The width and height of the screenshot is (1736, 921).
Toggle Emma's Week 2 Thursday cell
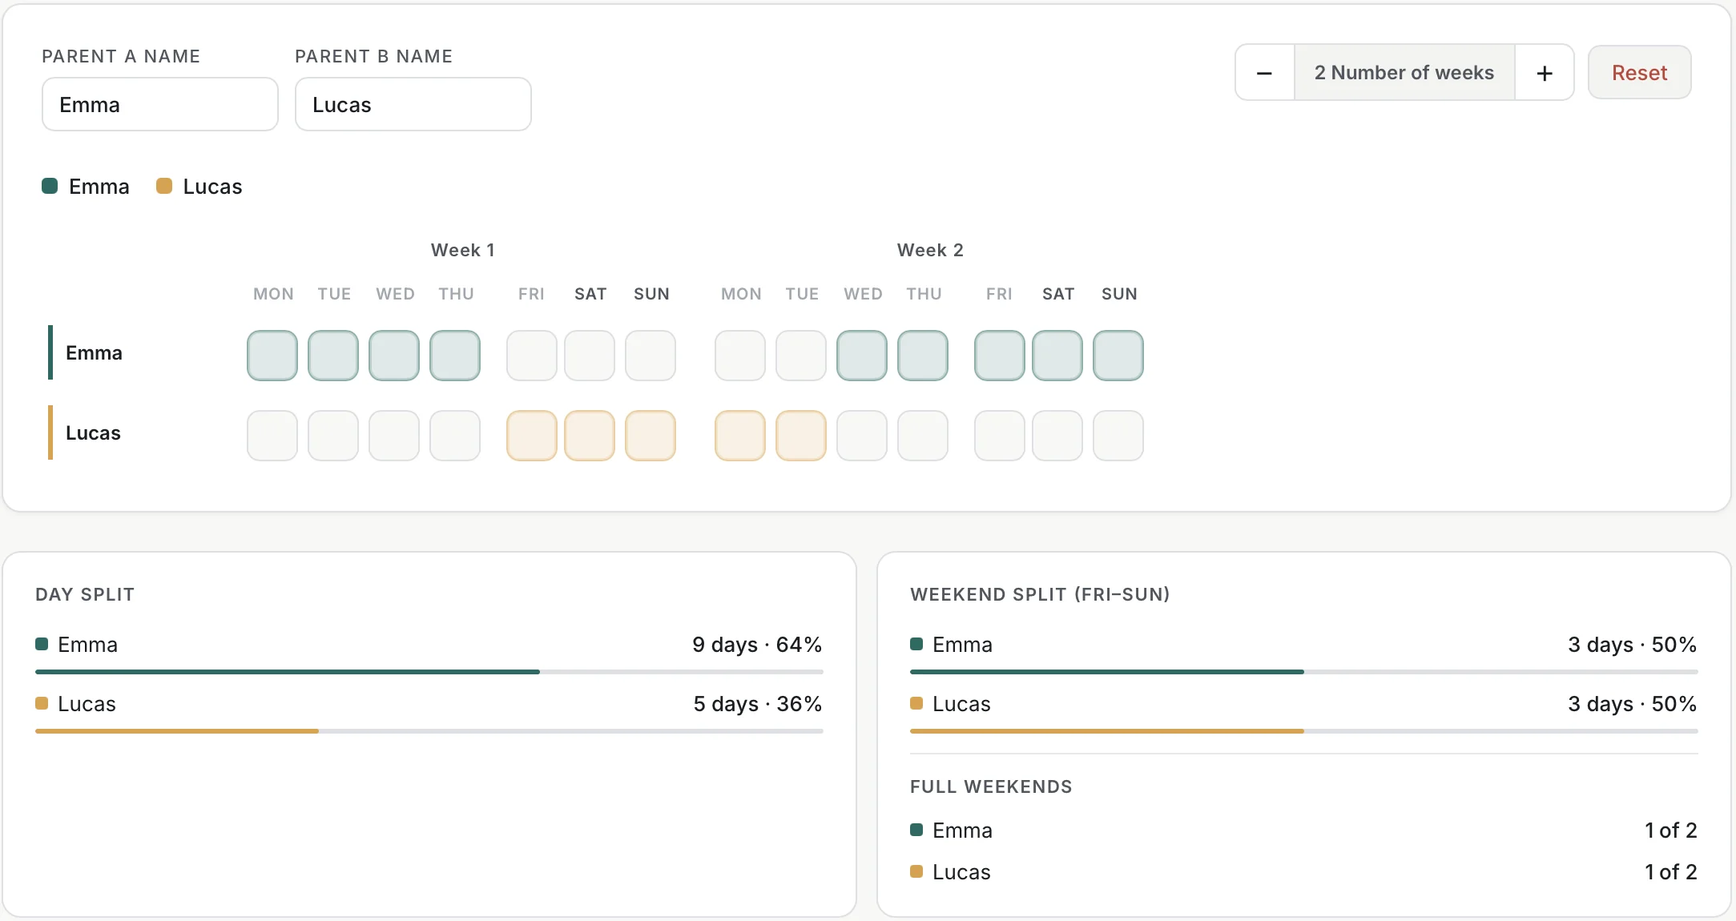click(923, 356)
